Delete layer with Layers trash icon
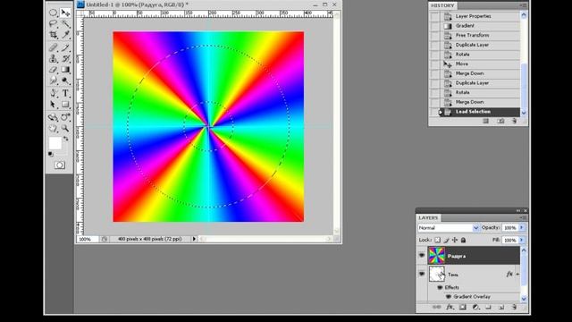Image resolution: width=572 pixels, height=322 pixels. click(515, 308)
